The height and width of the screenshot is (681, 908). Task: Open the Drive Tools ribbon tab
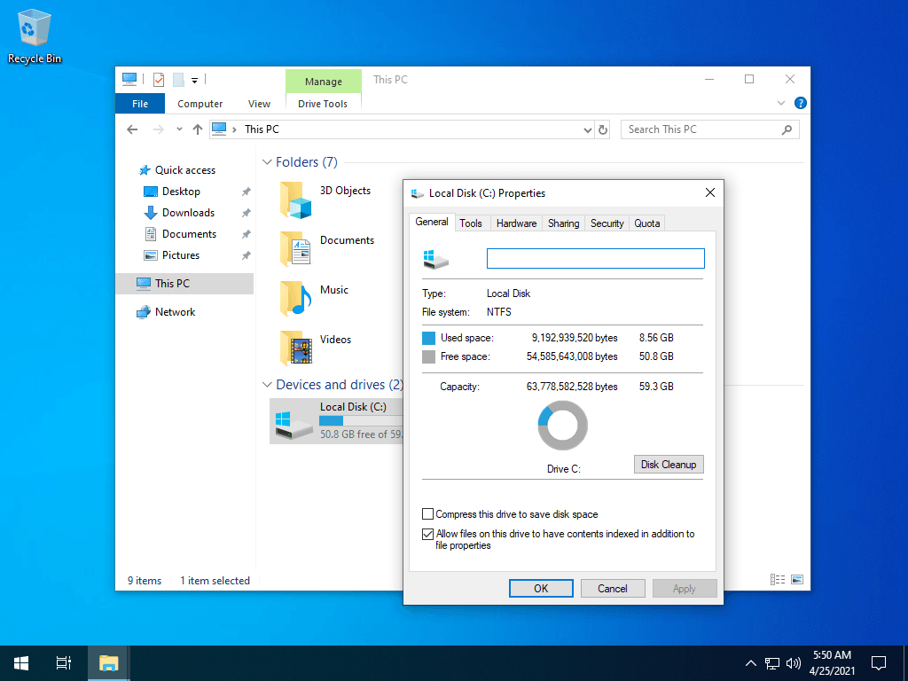323,104
